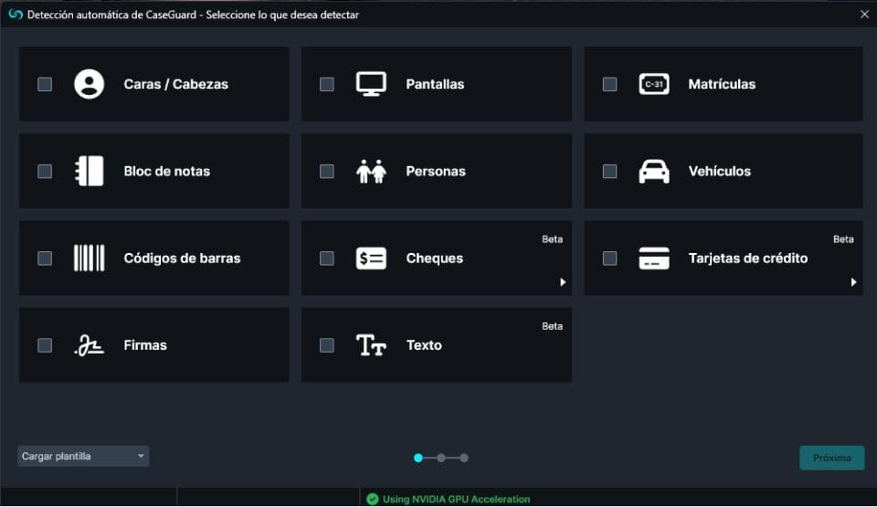This screenshot has width=877, height=507.
Task: Click the Bloc de notas label
Action: click(x=166, y=171)
